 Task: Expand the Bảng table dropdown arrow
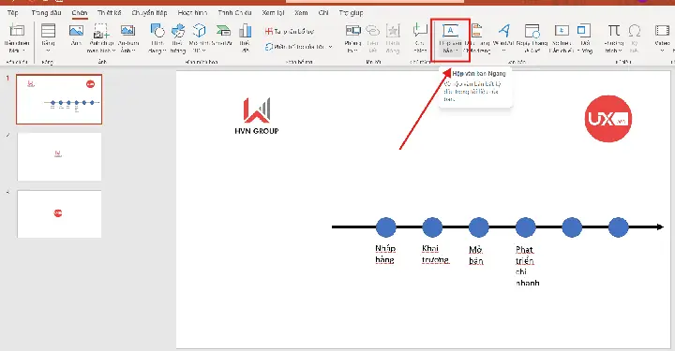pos(48,51)
